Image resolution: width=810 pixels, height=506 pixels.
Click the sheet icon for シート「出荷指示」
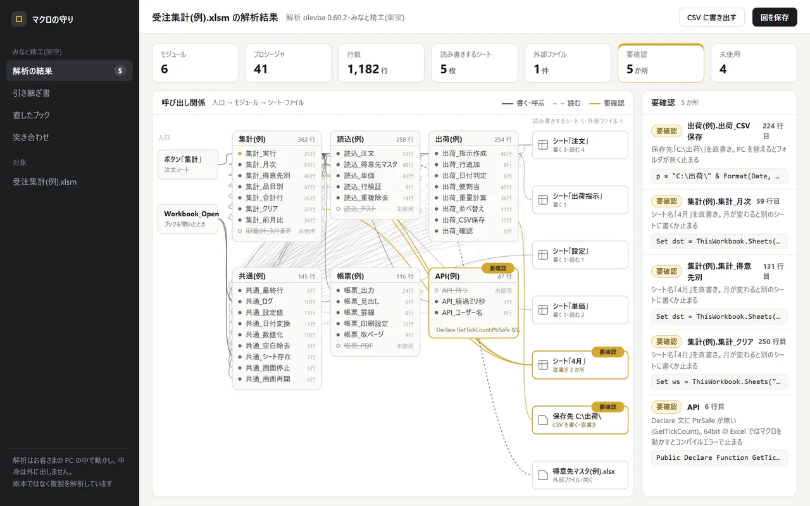[542, 200]
